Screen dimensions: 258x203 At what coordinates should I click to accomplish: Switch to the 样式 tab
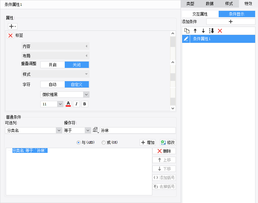pyautogui.click(x=229, y=3)
